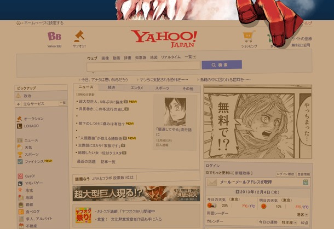Click the ヤフオク祭り! promo image
The width and height of the screenshot is (334, 229).
click(x=83, y=215)
